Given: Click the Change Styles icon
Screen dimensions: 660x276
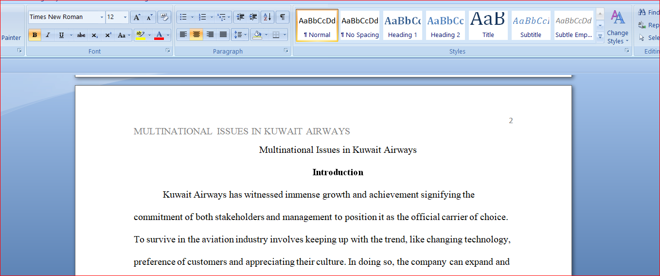Looking at the screenshot, I should [x=618, y=18].
